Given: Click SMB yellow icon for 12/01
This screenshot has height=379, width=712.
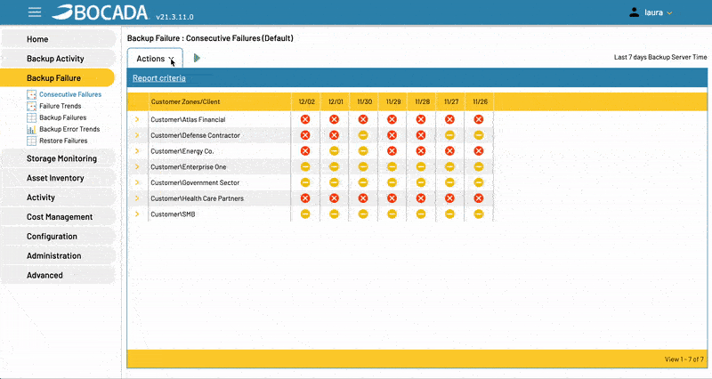Looking at the screenshot, I should pyautogui.click(x=335, y=214).
